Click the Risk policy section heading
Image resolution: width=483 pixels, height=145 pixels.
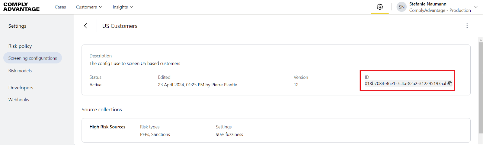point(20,46)
